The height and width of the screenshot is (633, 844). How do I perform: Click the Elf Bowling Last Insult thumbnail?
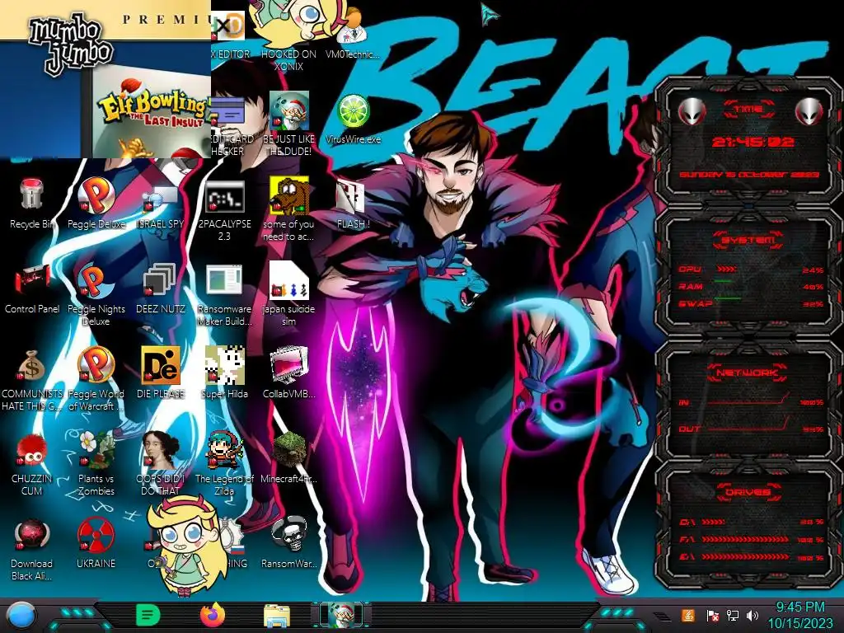[x=150, y=111]
